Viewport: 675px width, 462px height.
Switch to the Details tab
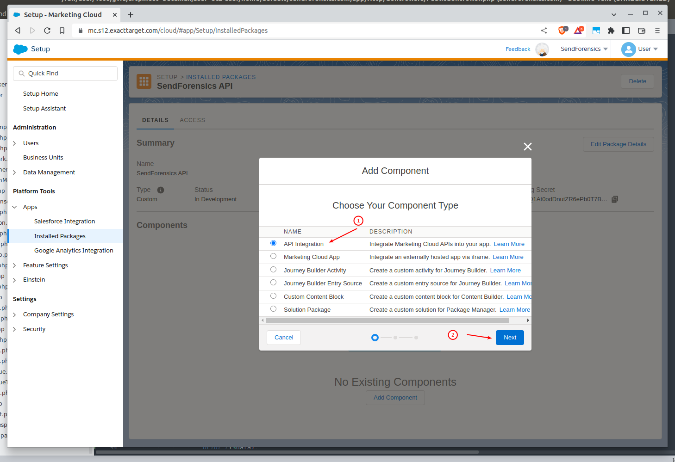tap(155, 120)
